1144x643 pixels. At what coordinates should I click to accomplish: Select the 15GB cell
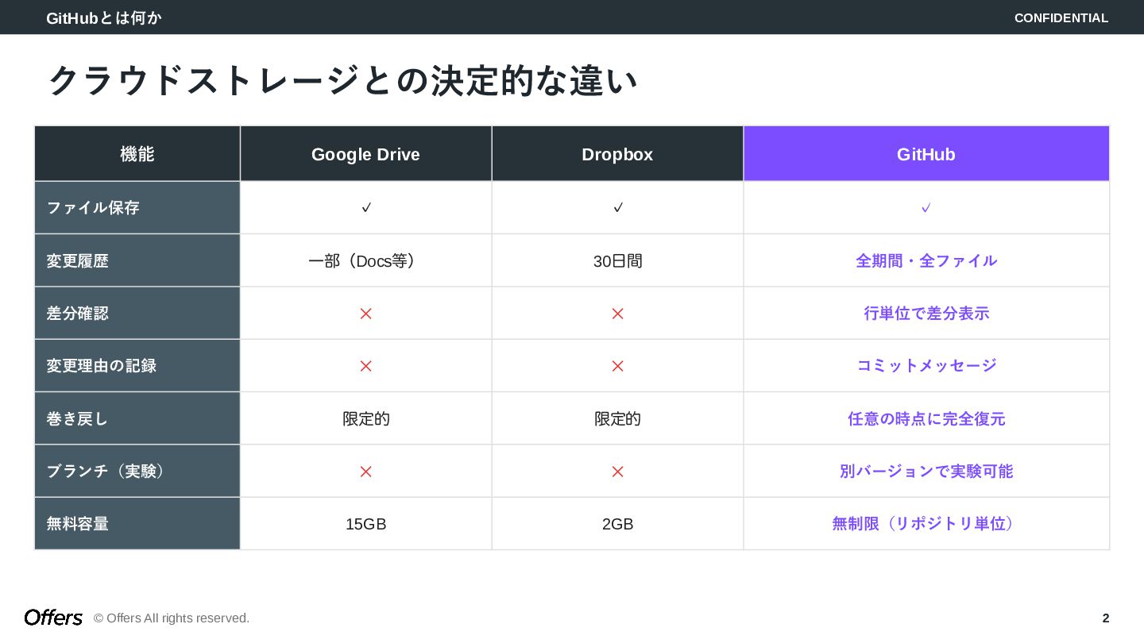pyautogui.click(x=365, y=524)
